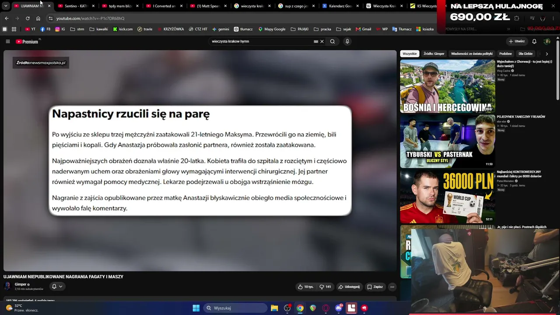
Task: Open the KRZYŻÓWKA bookmark
Action: (171, 29)
